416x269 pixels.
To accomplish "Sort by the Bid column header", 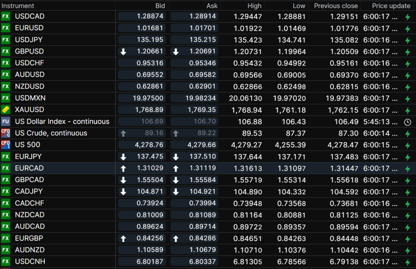I will pyautogui.click(x=160, y=6).
